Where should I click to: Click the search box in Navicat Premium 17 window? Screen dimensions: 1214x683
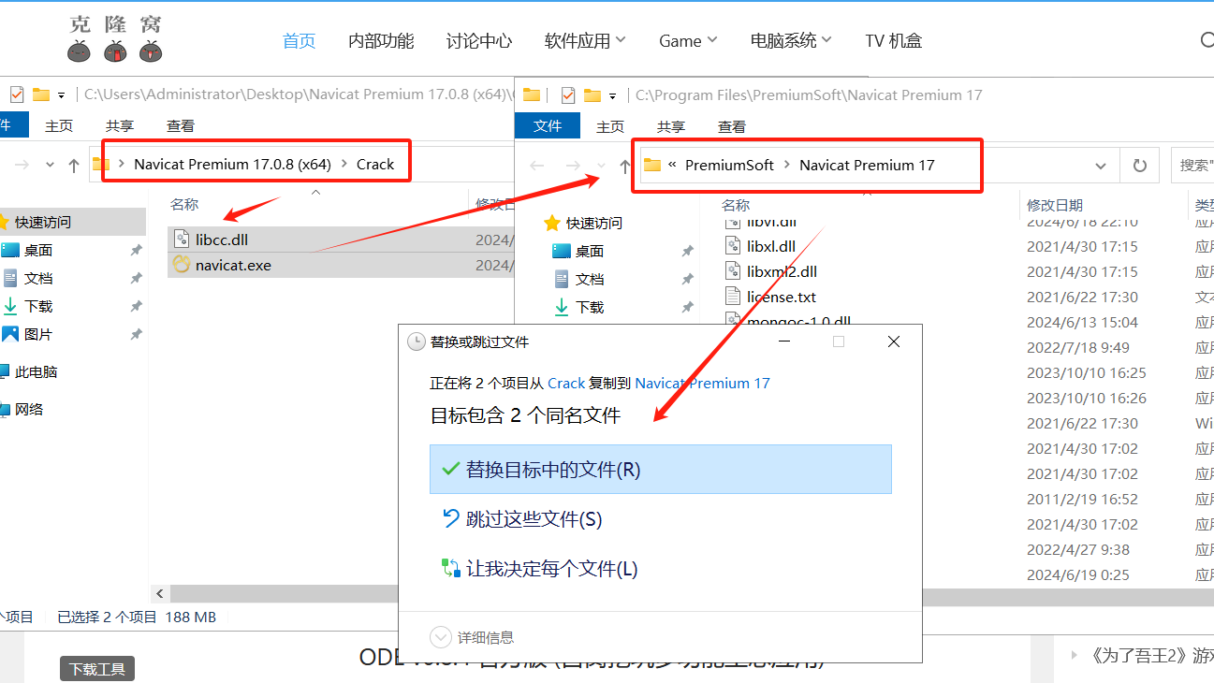tap(1192, 165)
